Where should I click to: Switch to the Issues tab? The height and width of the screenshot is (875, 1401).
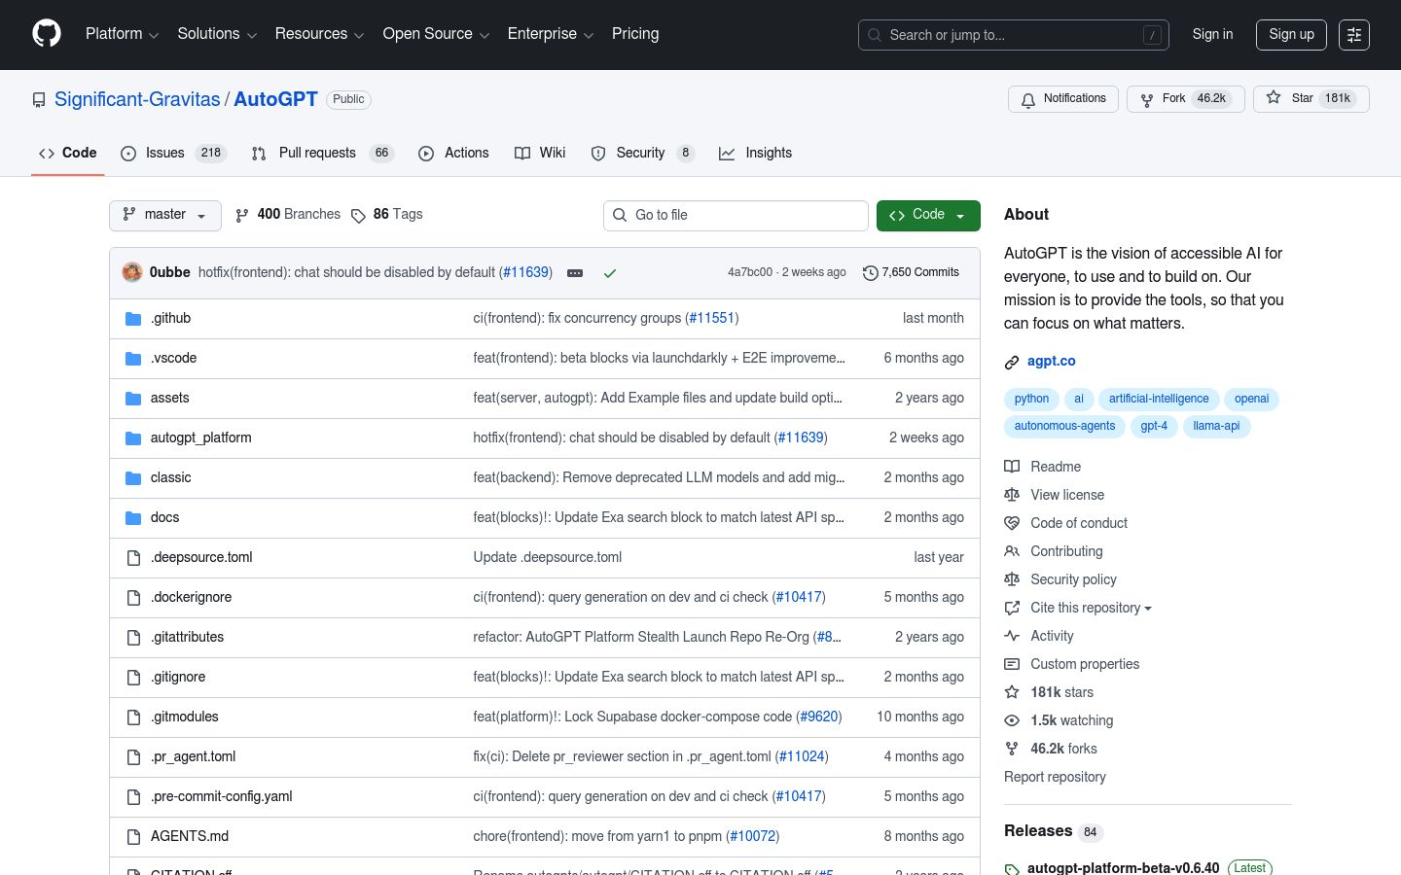173,153
